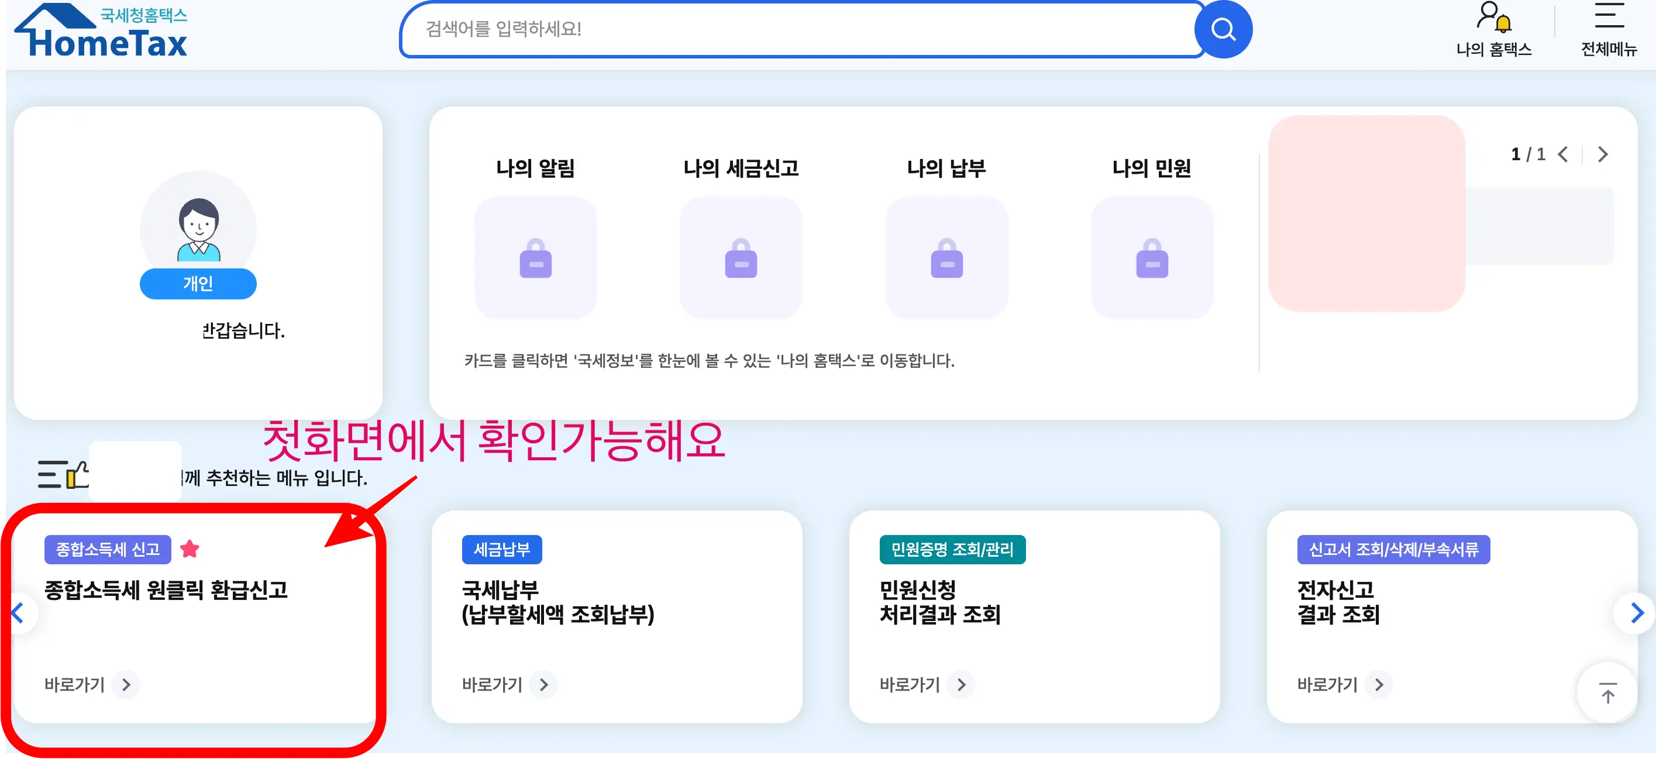Click into the 검색어를 입력하세요 search field
The width and height of the screenshot is (1656, 759).
coord(797,30)
